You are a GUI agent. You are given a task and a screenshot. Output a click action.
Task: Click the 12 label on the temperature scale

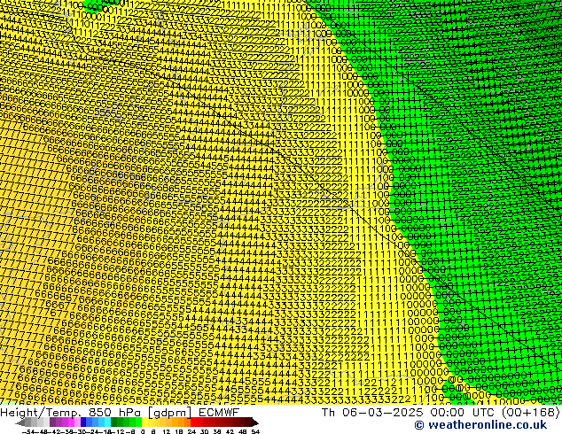tap(166, 432)
